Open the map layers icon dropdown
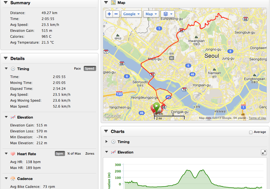The width and height of the screenshot is (270, 189). tap(168, 14)
